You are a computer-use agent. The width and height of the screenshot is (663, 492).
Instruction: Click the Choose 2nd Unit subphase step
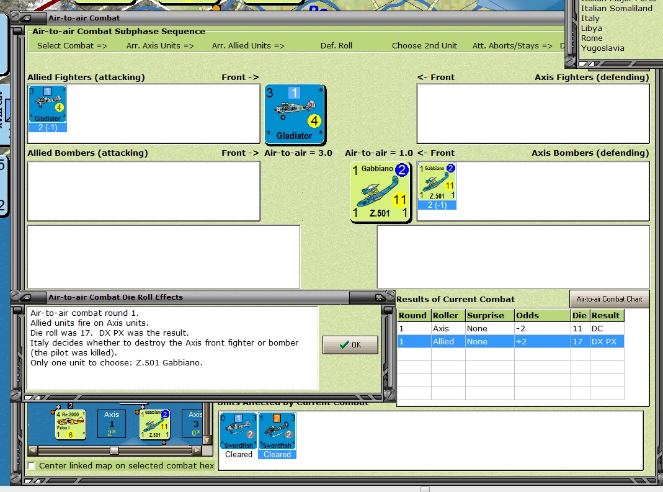coord(424,46)
